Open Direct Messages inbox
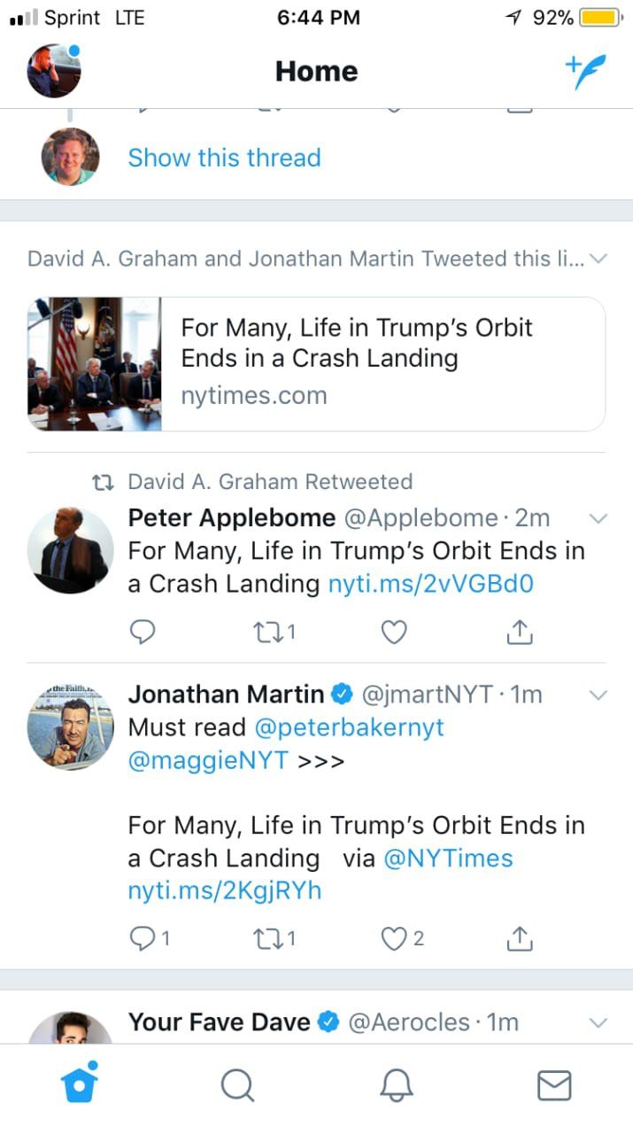The image size is (633, 1127). click(x=554, y=1084)
